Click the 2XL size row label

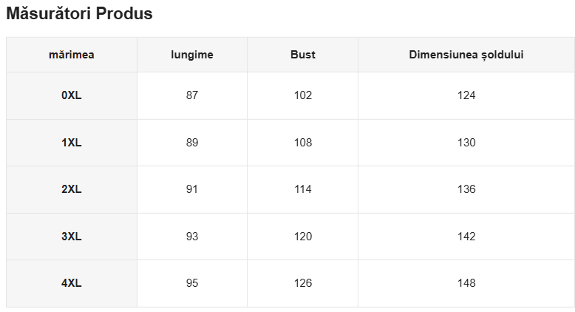[72, 189]
